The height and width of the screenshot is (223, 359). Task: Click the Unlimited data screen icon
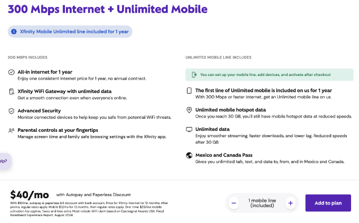(x=189, y=130)
